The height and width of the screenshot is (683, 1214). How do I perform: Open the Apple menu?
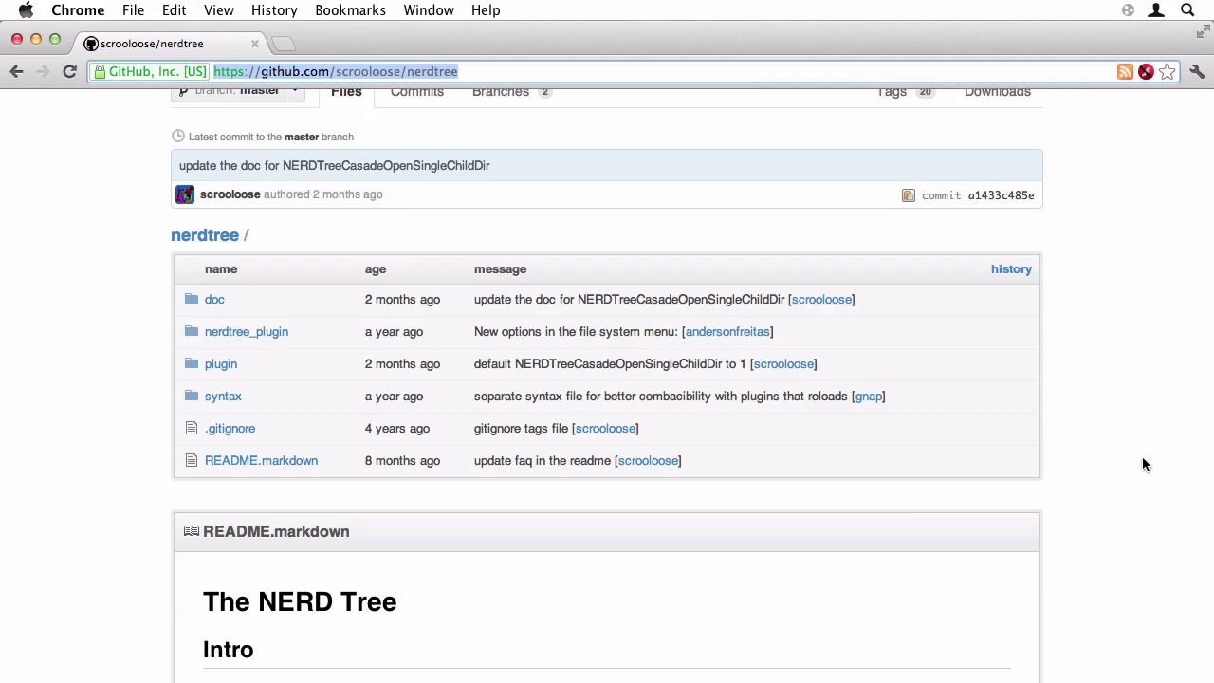pyautogui.click(x=26, y=10)
